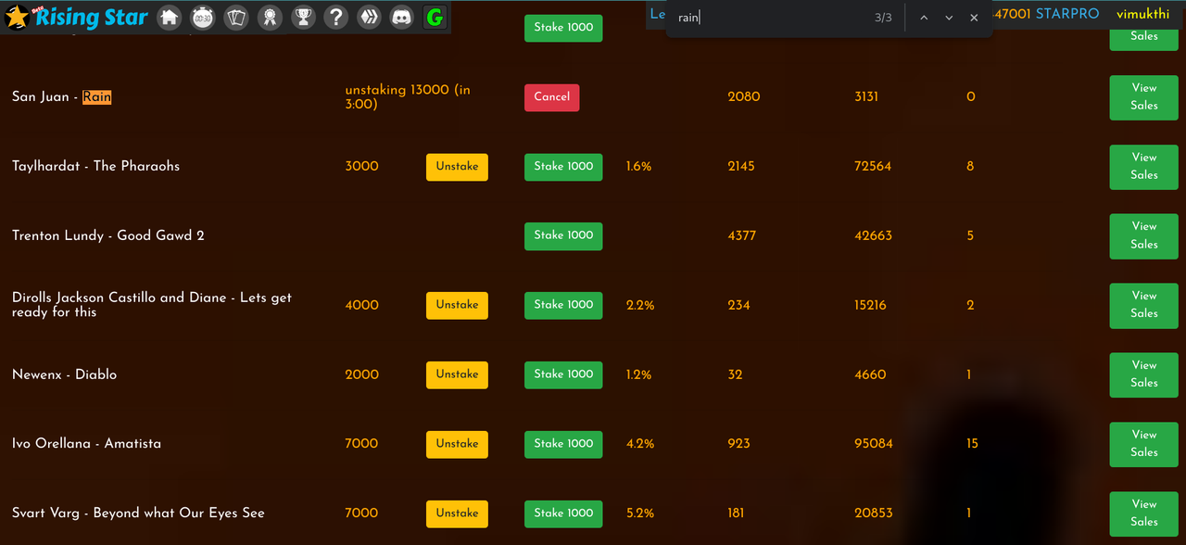This screenshot has height=545, width=1186.
Task: Click the 72564 value in Taylhardat row
Action: [x=873, y=167]
